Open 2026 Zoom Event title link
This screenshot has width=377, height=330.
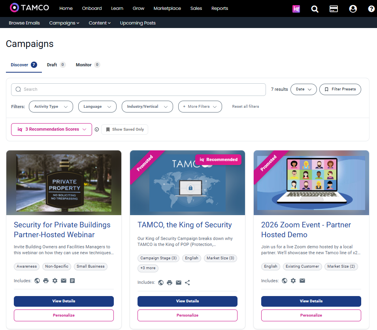point(306,230)
